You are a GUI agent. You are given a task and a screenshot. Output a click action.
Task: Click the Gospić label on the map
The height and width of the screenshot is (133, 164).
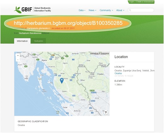tap(65, 91)
